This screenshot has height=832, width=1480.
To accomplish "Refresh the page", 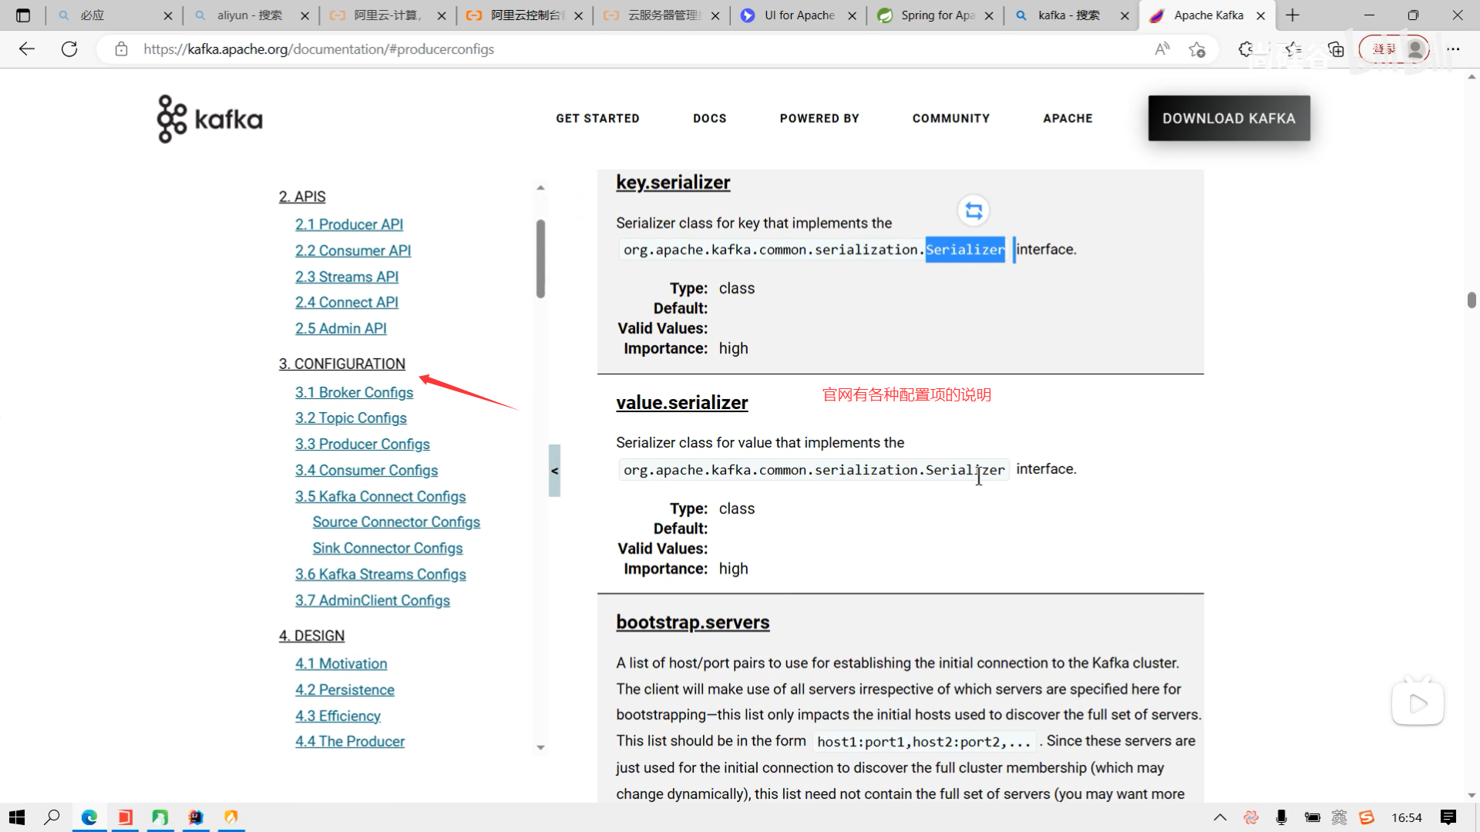I will pyautogui.click(x=69, y=49).
